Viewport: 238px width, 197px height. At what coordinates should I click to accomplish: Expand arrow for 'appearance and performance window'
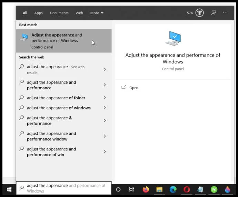tap(105, 136)
